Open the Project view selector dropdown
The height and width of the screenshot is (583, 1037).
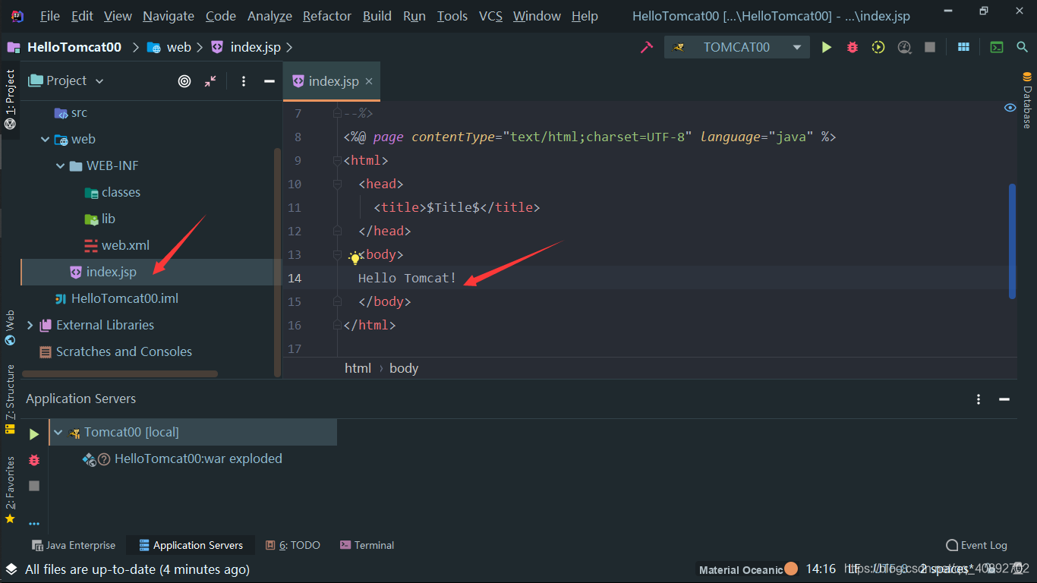coord(99,81)
